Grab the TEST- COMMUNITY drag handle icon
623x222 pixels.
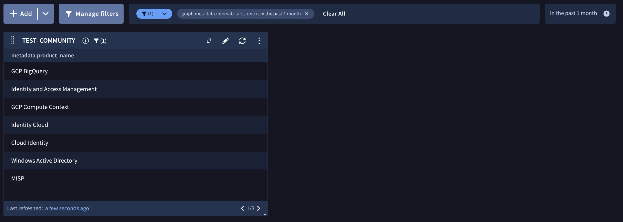(13, 40)
